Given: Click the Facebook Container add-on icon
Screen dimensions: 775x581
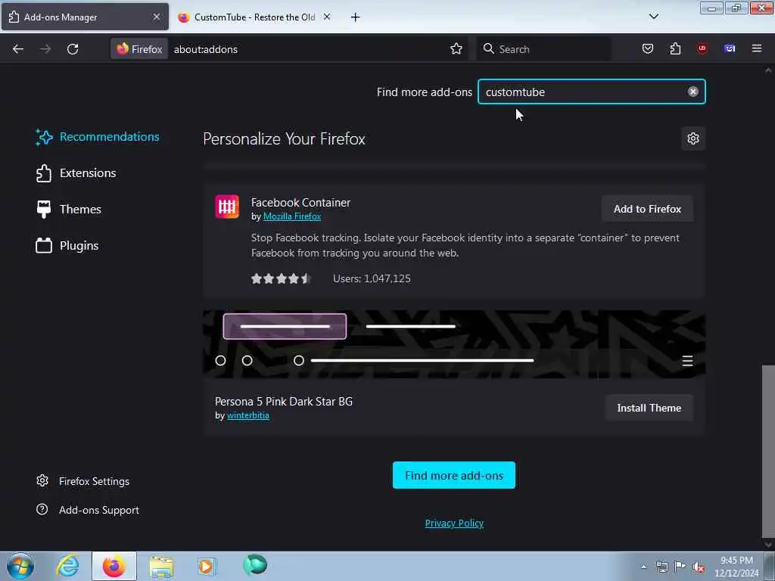Looking at the screenshot, I should 227,207.
